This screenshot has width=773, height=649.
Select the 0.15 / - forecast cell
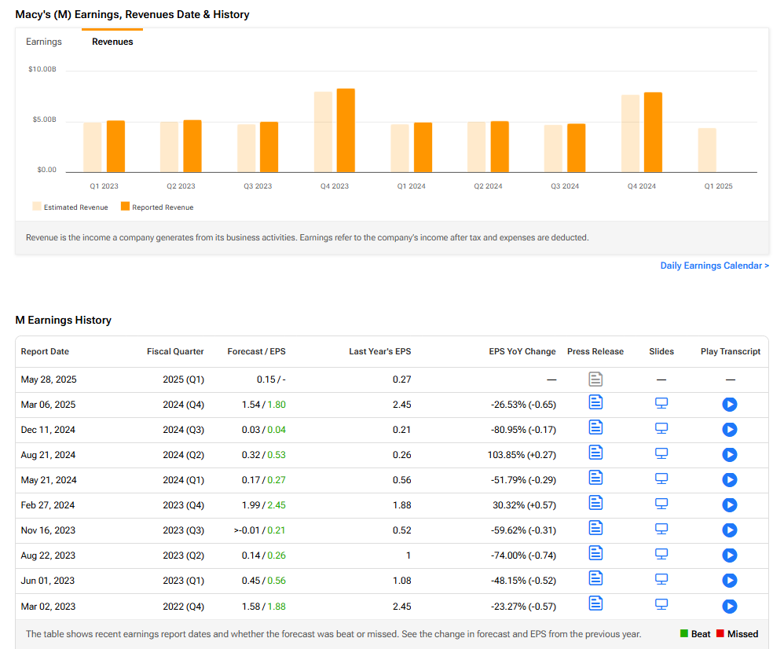pyautogui.click(x=271, y=379)
